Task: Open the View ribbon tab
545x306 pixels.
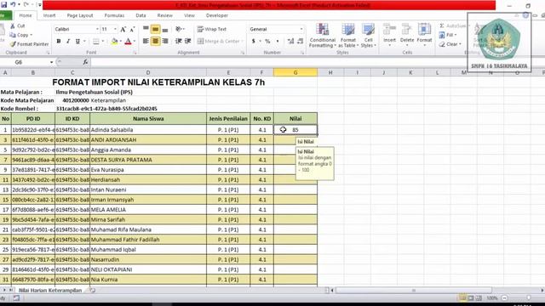Action: [x=189, y=15]
